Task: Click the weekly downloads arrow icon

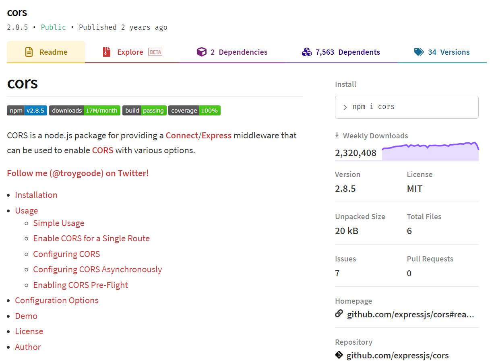Action: [x=337, y=136]
